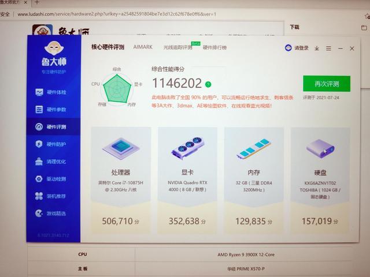This screenshot has width=370, height=277.
Task: Click the pentagon radar chart
Action: click(117, 88)
